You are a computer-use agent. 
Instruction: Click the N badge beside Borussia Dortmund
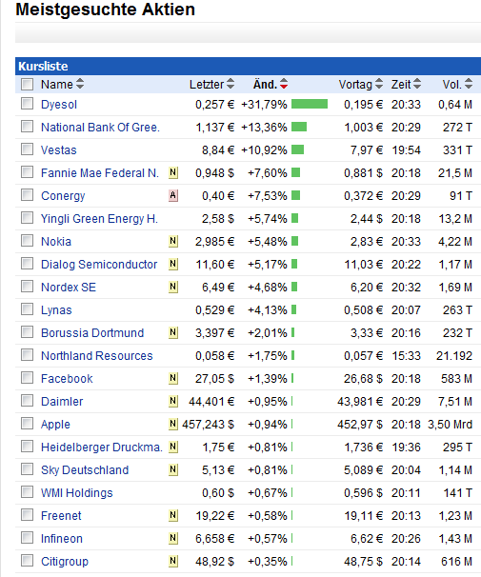(x=173, y=332)
